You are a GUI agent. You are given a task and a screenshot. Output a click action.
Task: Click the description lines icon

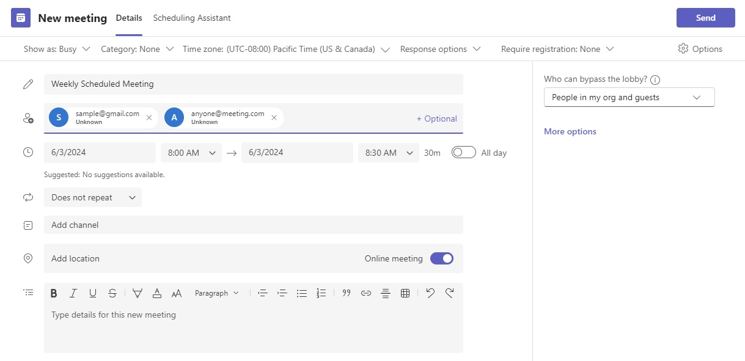point(28,293)
